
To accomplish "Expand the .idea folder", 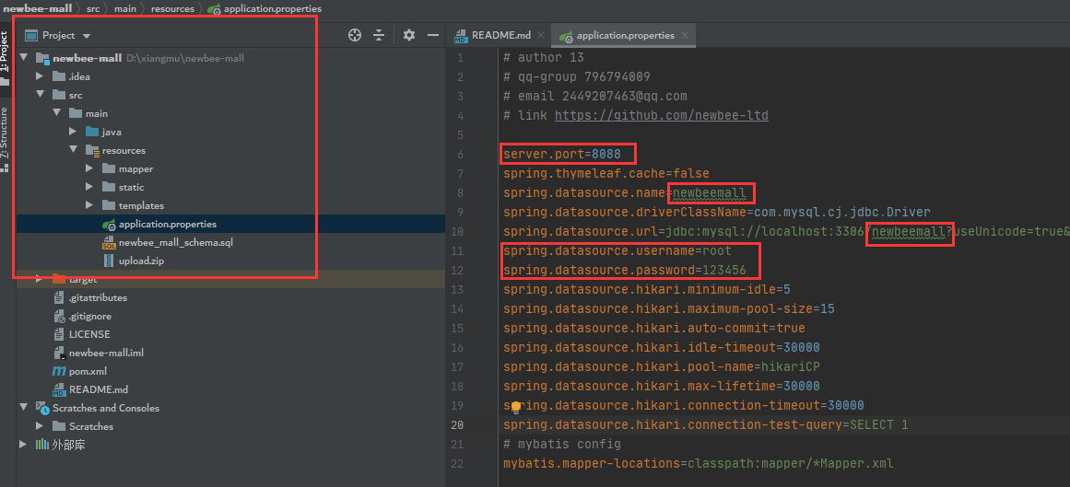I will [x=41, y=76].
